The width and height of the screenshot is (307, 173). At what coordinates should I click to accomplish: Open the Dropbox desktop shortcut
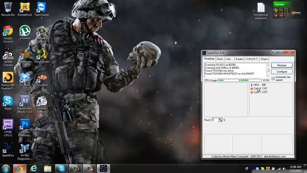click(x=24, y=79)
